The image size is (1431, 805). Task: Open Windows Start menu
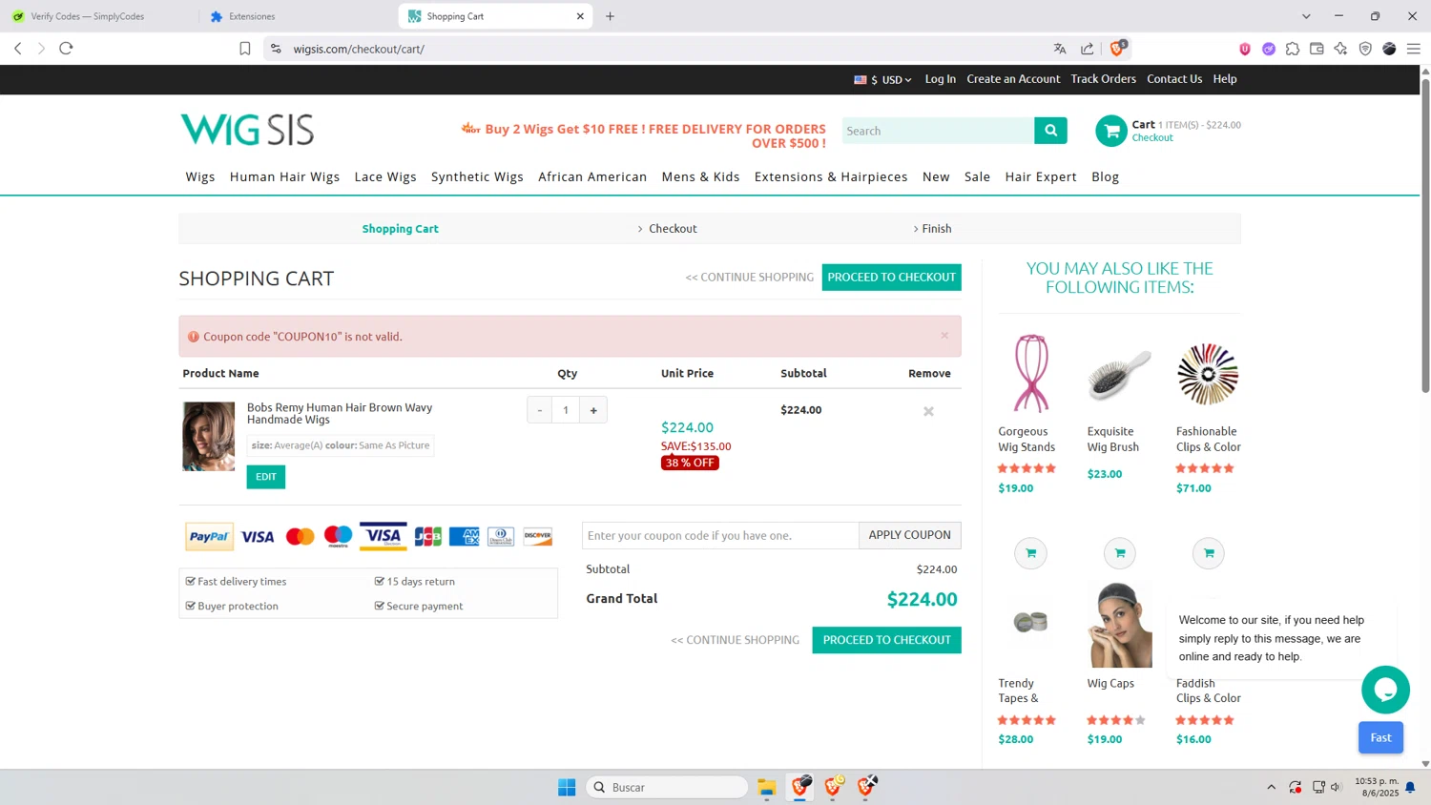(x=567, y=787)
